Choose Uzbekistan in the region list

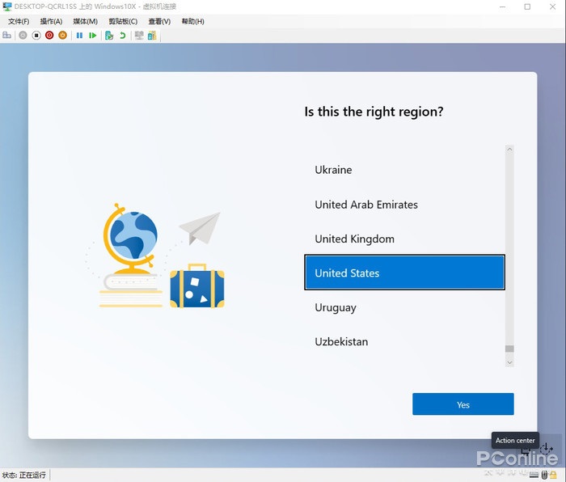click(404, 341)
